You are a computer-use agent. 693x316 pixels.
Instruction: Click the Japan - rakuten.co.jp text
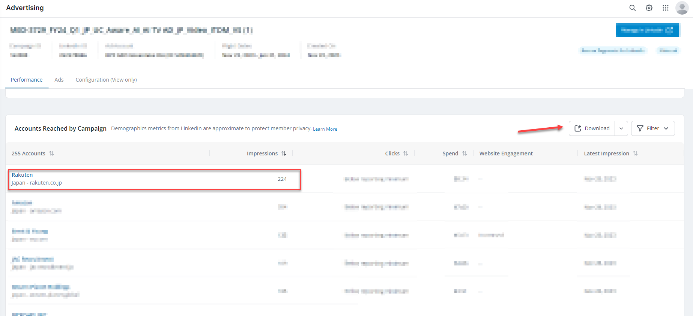click(37, 183)
